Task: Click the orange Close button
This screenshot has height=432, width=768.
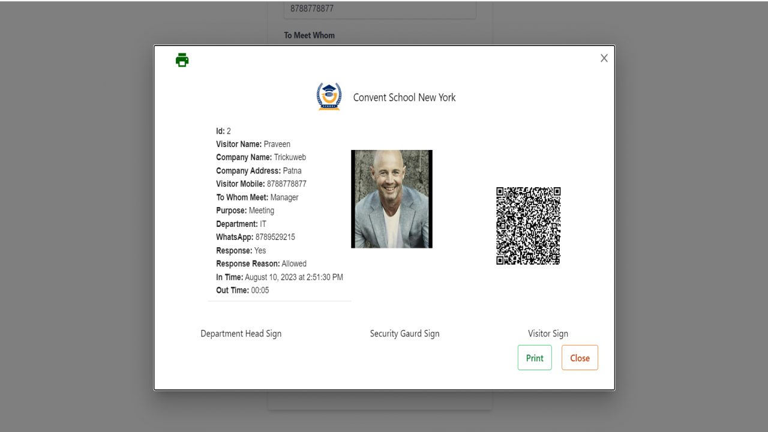Action: [x=580, y=358]
